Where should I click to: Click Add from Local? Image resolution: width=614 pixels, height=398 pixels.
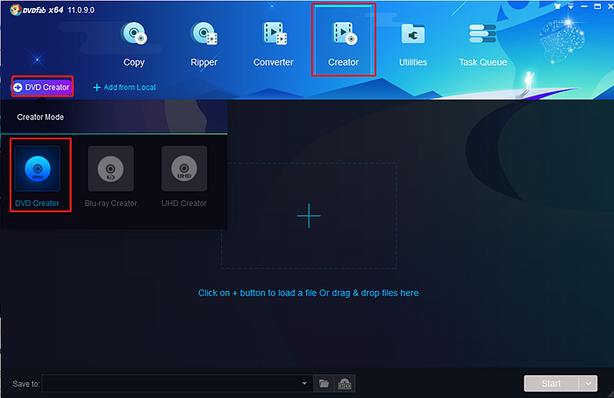coord(125,88)
